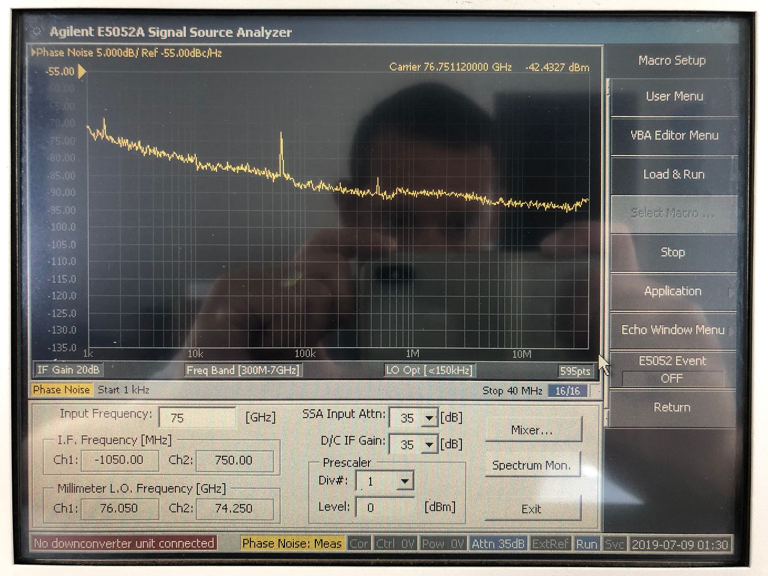The image size is (768, 576).
Task: Click the No downconverter unit connected message
Action: [124, 543]
